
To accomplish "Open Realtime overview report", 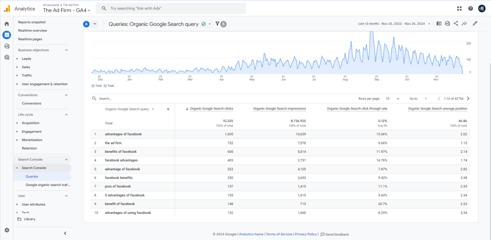I will [x=33, y=30].
